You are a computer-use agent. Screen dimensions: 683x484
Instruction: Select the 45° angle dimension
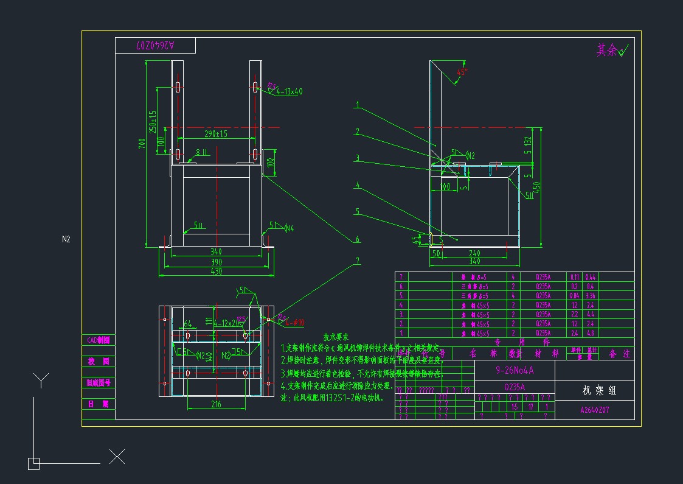tap(462, 72)
